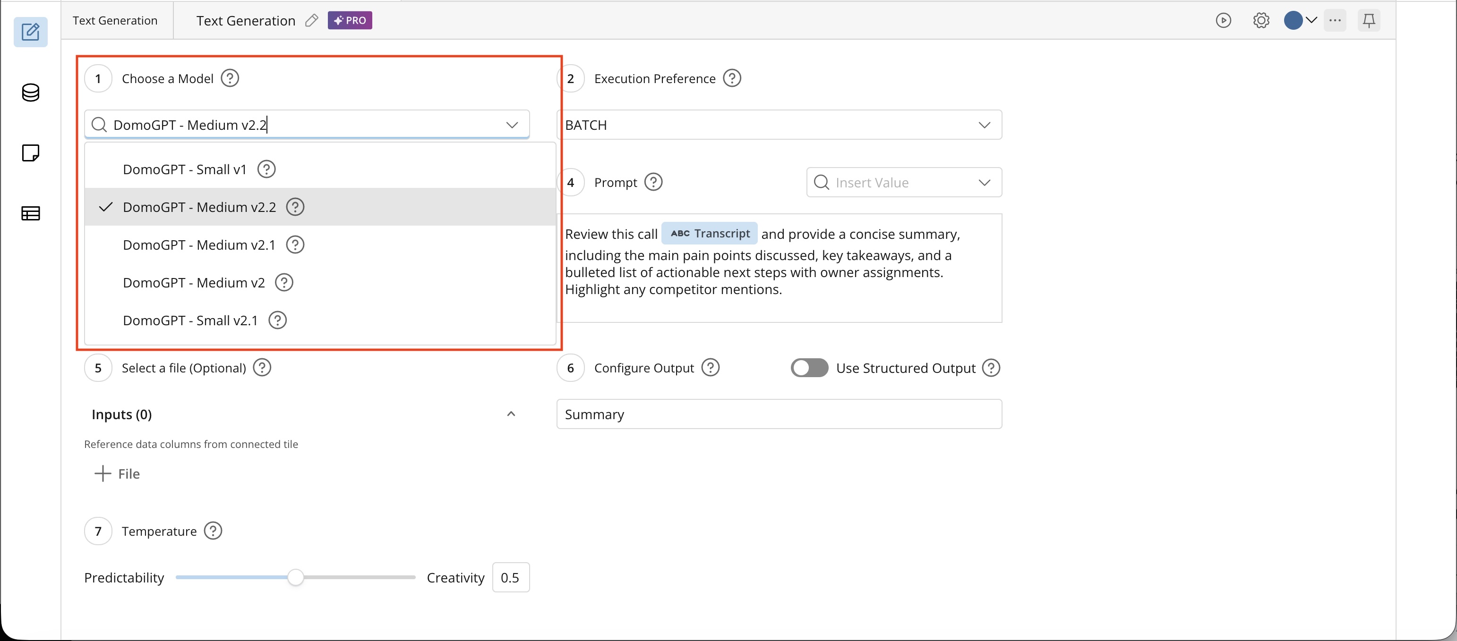Collapse the model dropdown chevron
Image resolution: width=1457 pixels, height=641 pixels.
pos(512,124)
